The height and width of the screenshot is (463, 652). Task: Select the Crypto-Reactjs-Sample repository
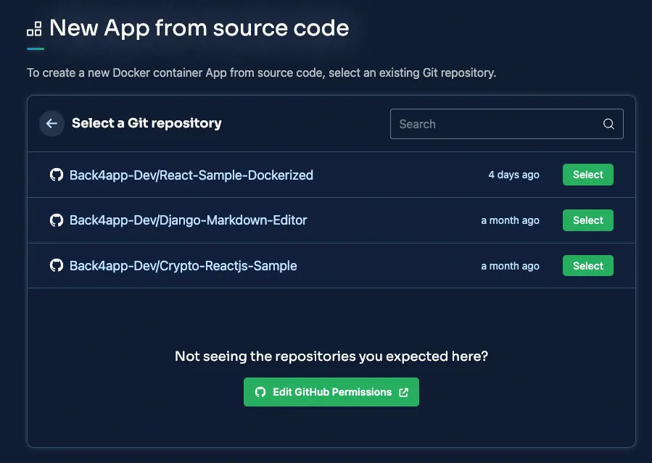point(587,265)
